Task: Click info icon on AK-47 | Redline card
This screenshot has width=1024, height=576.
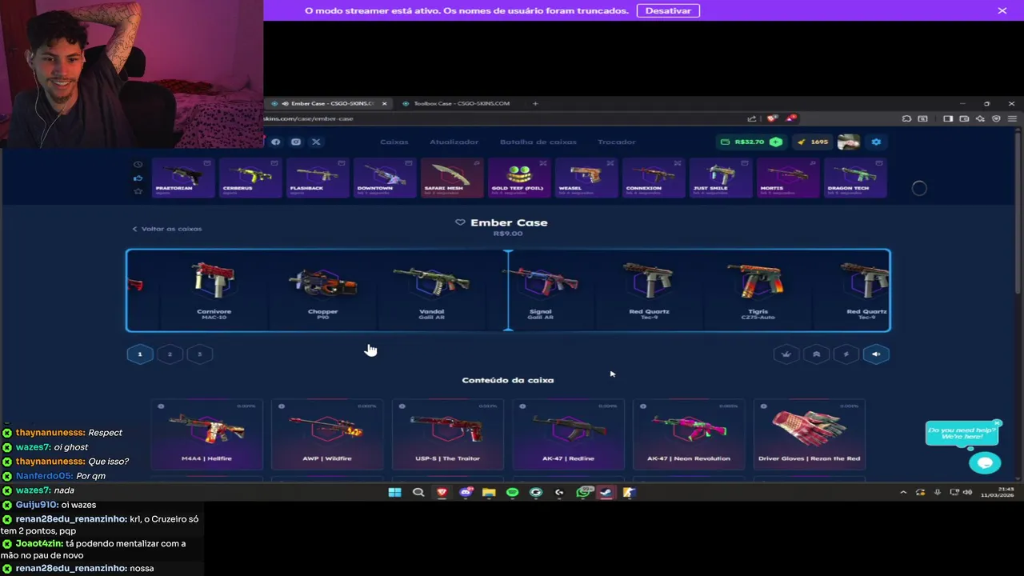Action: (522, 406)
